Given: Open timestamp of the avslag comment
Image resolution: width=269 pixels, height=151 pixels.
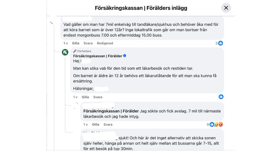Looking at the screenshot, I should pos(85,124).
